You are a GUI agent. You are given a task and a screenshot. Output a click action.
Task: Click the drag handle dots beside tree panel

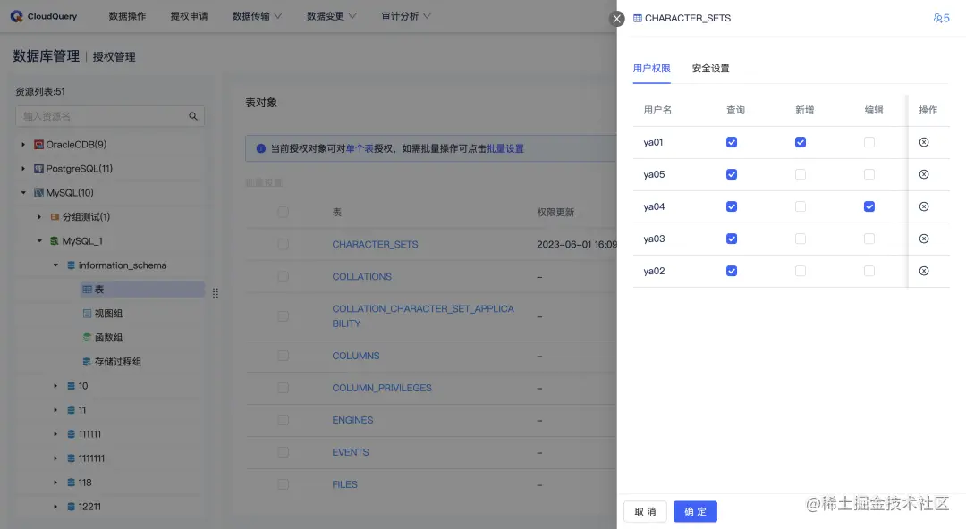click(x=215, y=292)
